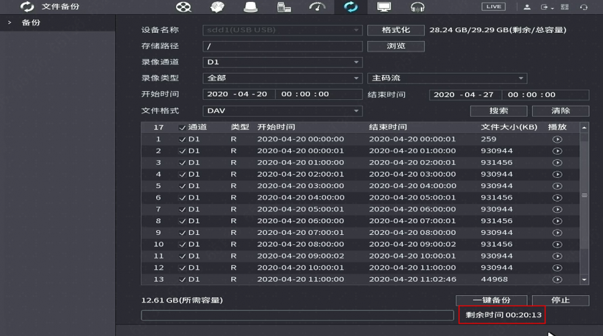603x336 pixels.
Task: Open the audio headphones icon
Action: coord(417,7)
